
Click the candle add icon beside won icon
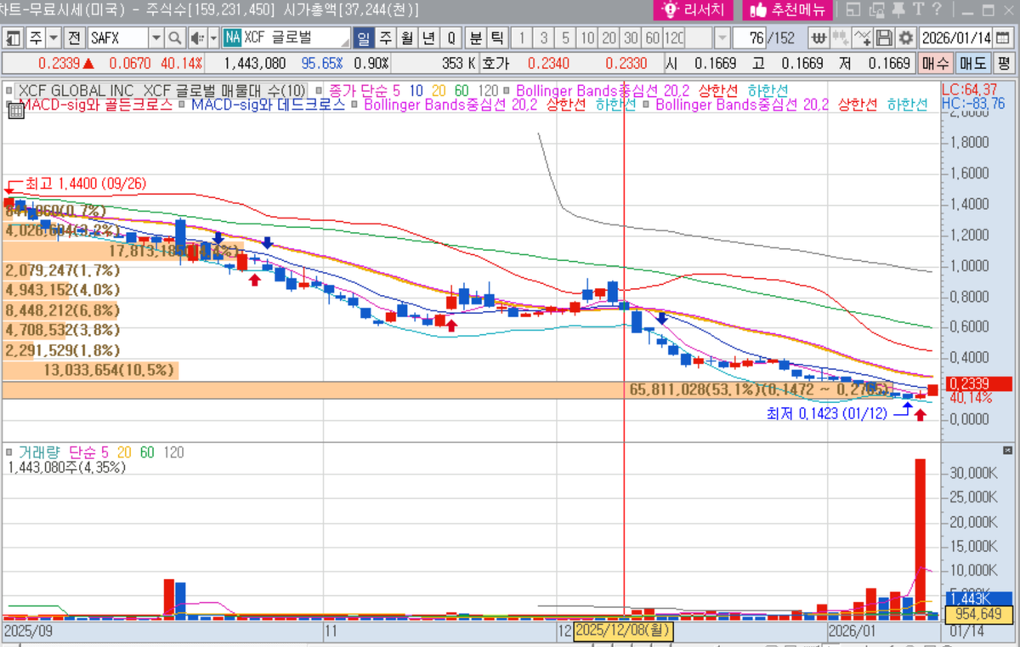841,38
